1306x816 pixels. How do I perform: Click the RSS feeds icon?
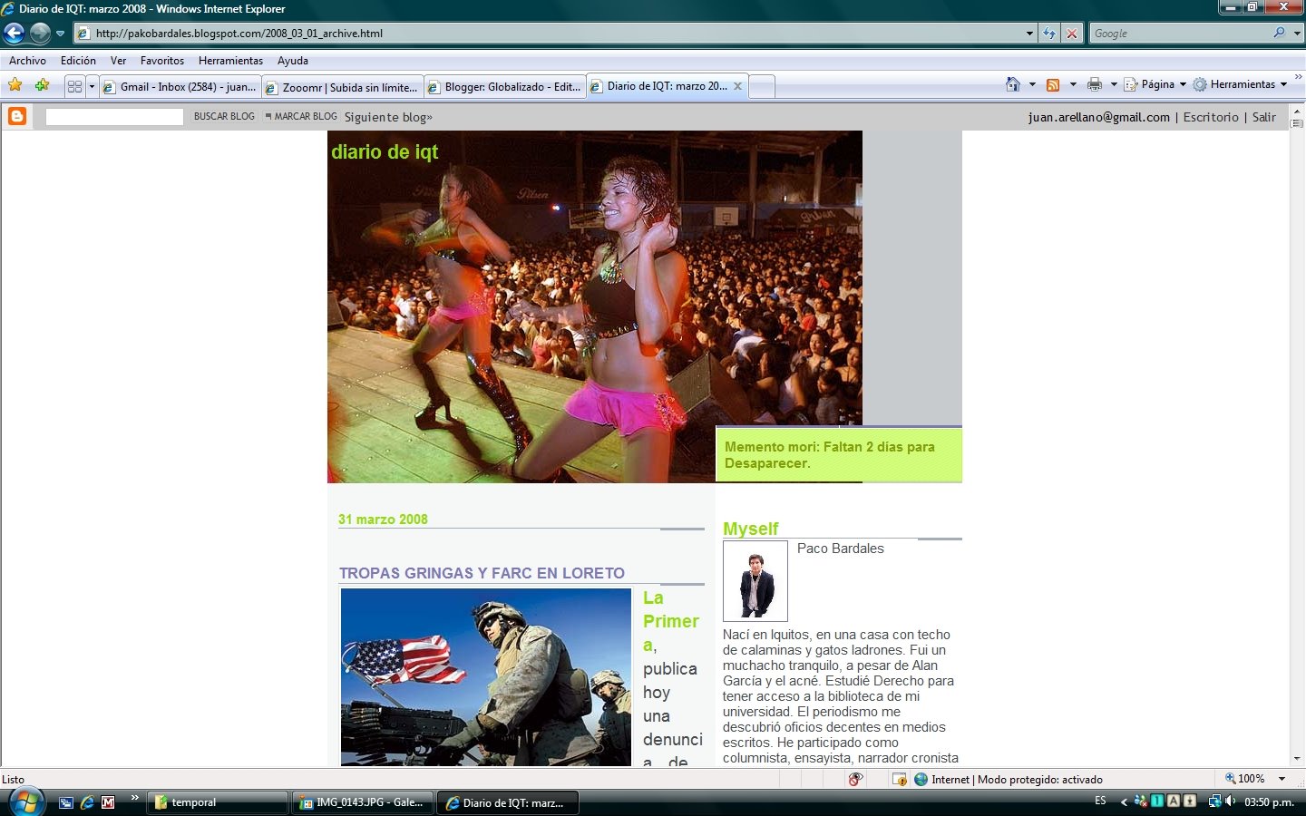pyautogui.click(x=1053, y=84)
